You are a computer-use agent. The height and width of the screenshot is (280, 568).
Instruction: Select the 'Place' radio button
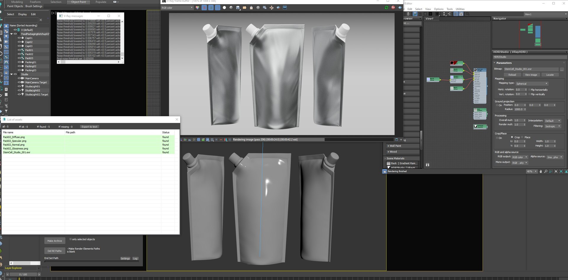[522, 137]
